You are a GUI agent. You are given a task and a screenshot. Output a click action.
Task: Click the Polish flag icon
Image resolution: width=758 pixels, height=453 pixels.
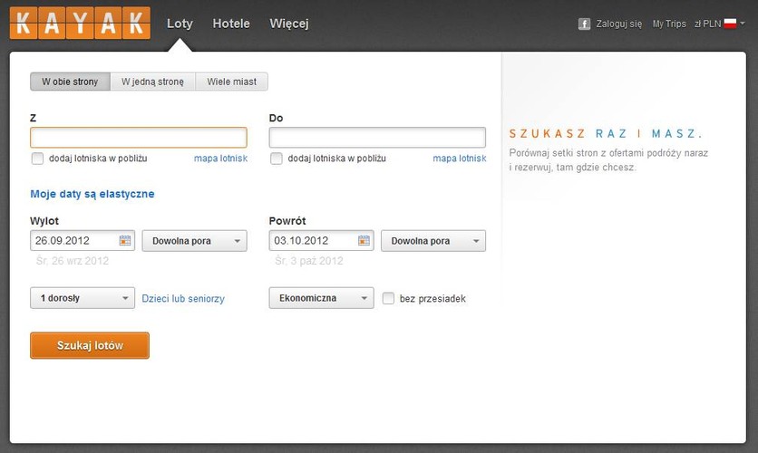point(730,24)
